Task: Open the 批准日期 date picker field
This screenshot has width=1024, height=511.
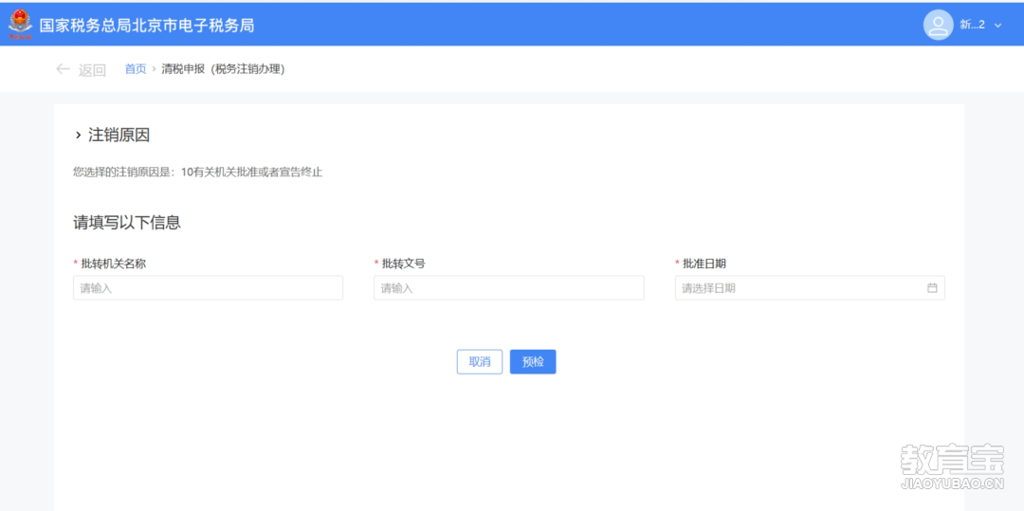Action: pyautogui.click(x=810, y=288)
